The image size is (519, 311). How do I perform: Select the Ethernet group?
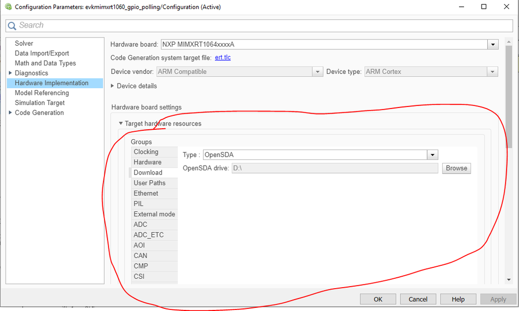[x=154, y=193]
